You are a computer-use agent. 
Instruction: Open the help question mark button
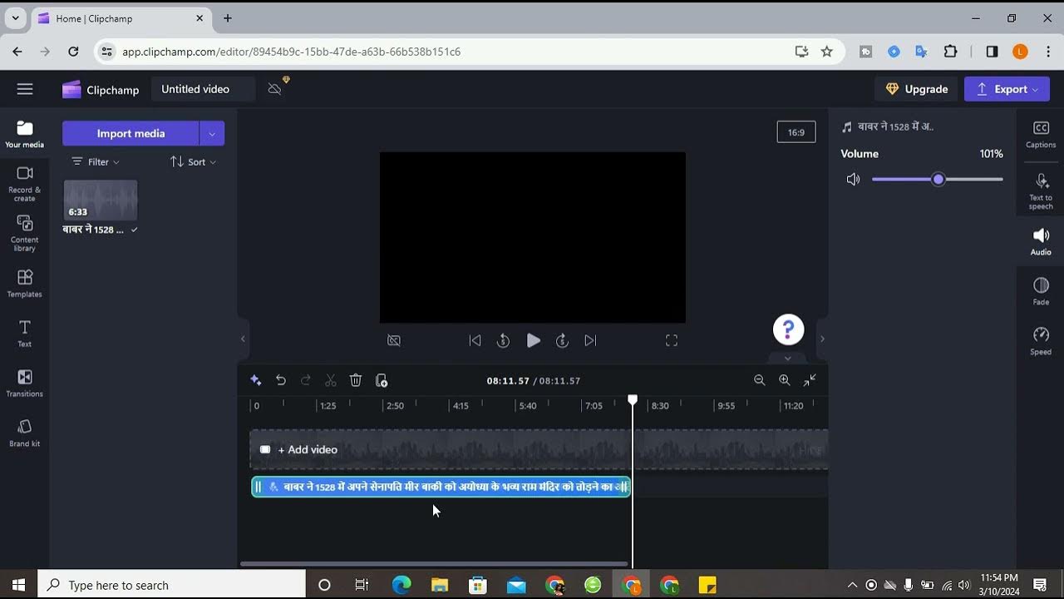(x=789, y=329)
